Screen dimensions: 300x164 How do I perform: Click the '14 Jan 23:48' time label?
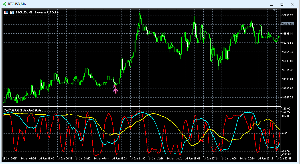coord(284,159)
